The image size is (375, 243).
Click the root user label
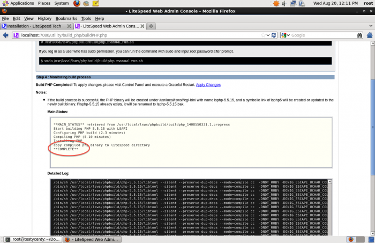tap(368, 3)
